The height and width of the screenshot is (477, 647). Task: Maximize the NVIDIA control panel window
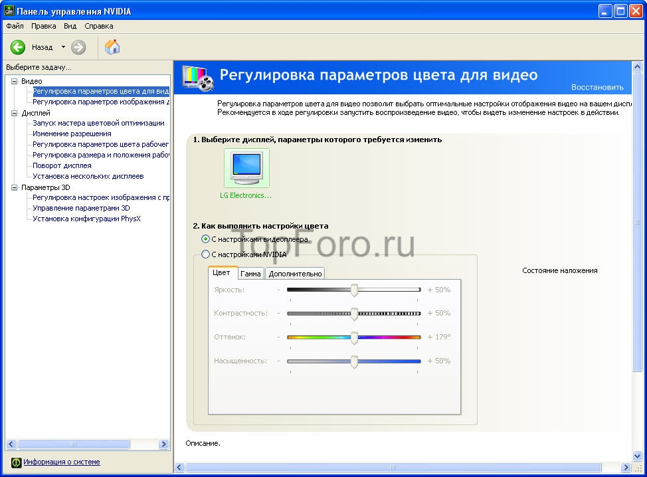click(x=620, y=11)
